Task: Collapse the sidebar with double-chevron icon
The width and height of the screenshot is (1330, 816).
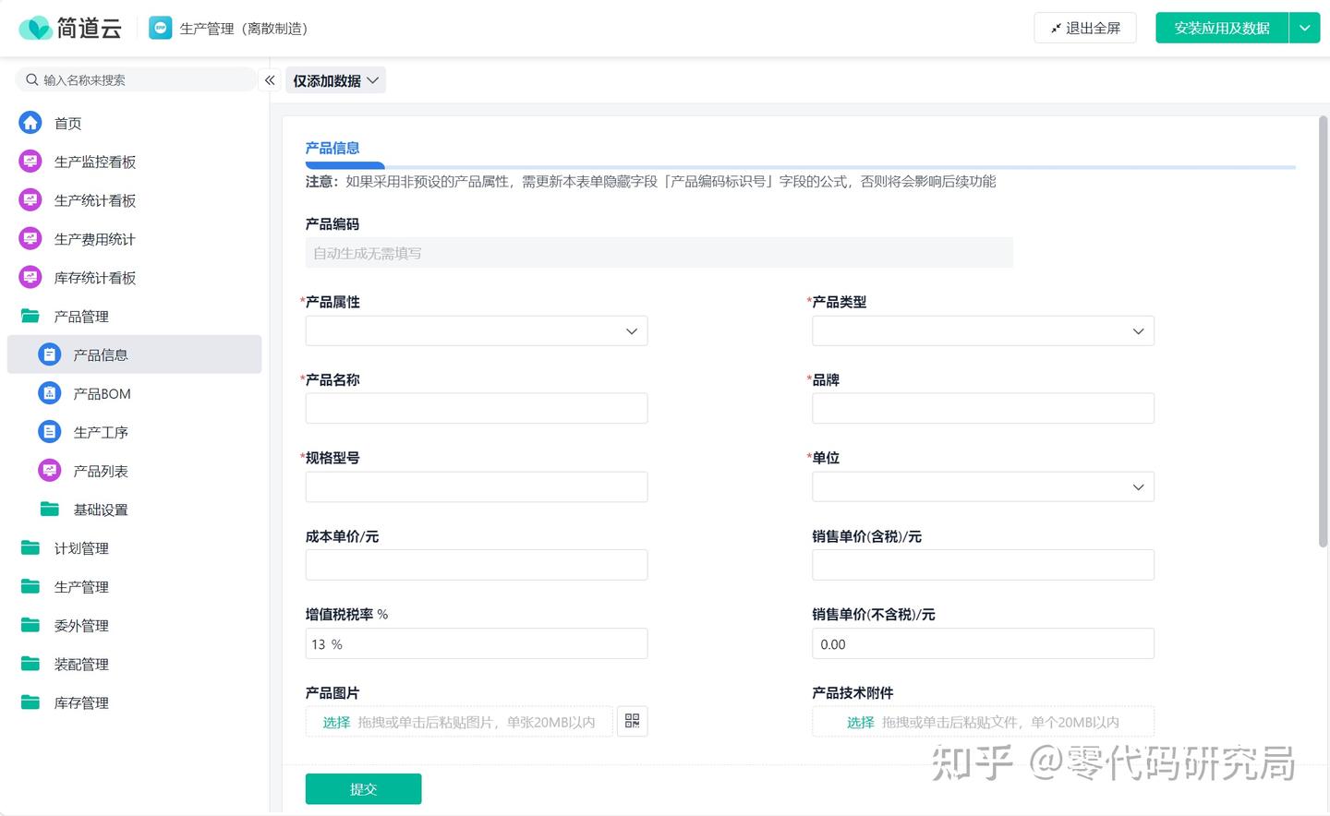Action: (270, 80)
